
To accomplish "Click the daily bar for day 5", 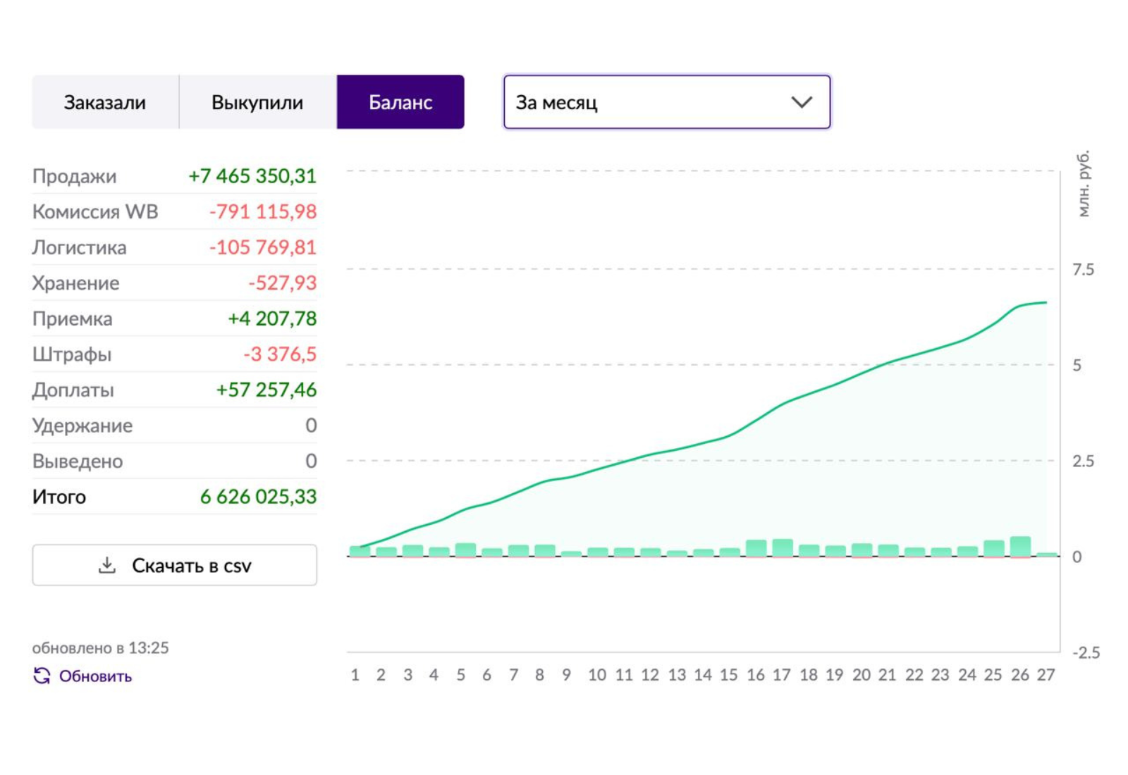I will tap(465, 550).
